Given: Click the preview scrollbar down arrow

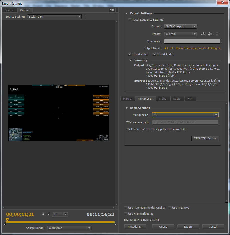Looking at the screenshot, I should pyautogui.click(x=117, y=205).
